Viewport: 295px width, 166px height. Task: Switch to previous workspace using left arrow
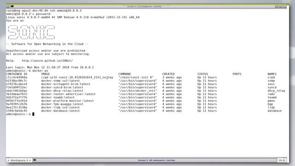coord(8,160)
